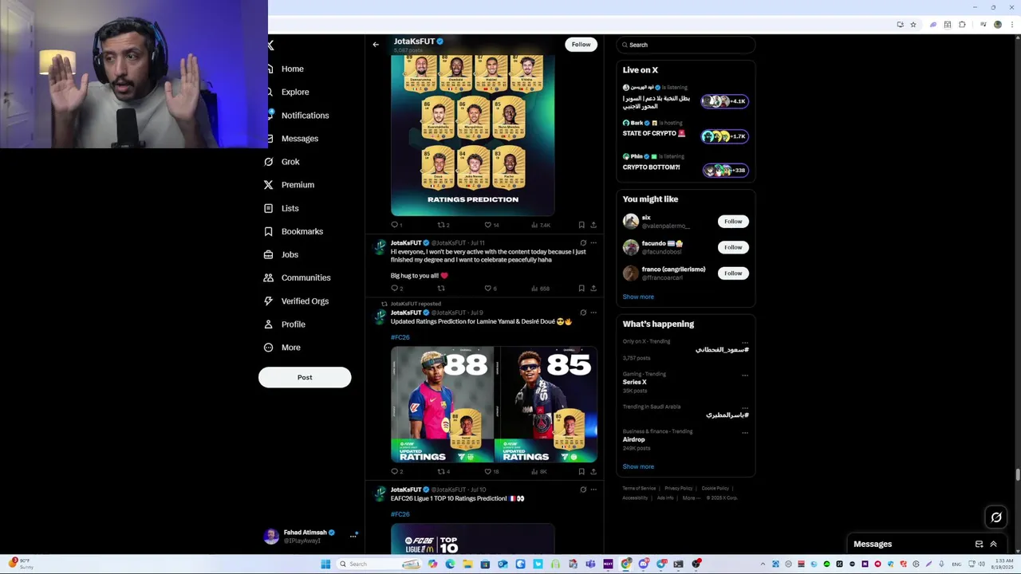Like the 'finished my degree' post
This screenshot has height=574, width=1021.
[x=488, y=289]
